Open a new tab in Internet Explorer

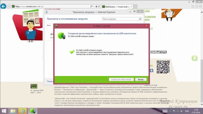coord(135,7)
